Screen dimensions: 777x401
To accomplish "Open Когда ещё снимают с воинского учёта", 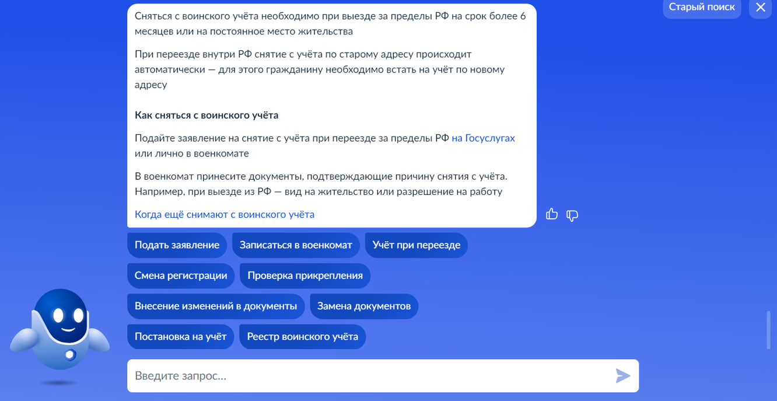I will (225, 214).
